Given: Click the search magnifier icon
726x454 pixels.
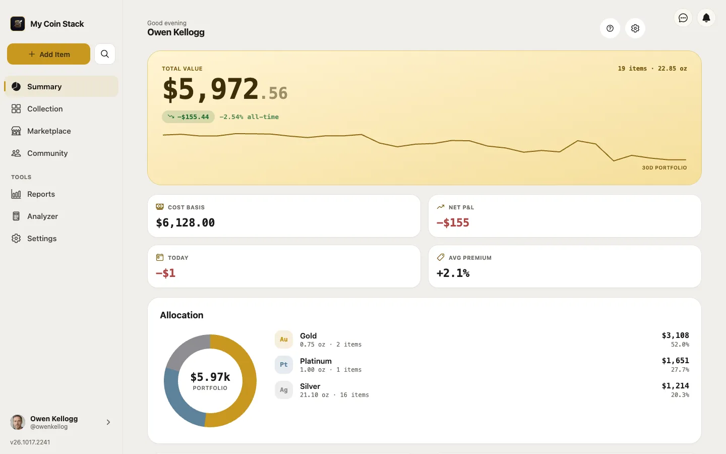Looking at the screenshot, I should 105,54.
